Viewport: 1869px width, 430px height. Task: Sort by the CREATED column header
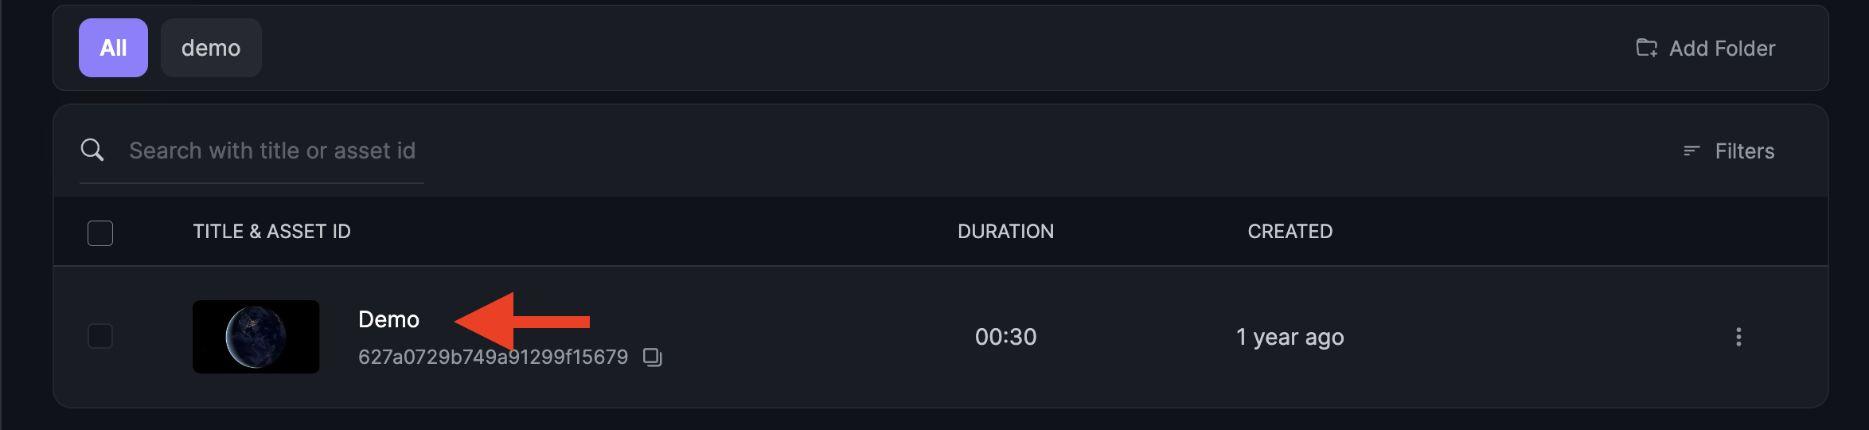pyautogui.click(x=1290, y=232)
